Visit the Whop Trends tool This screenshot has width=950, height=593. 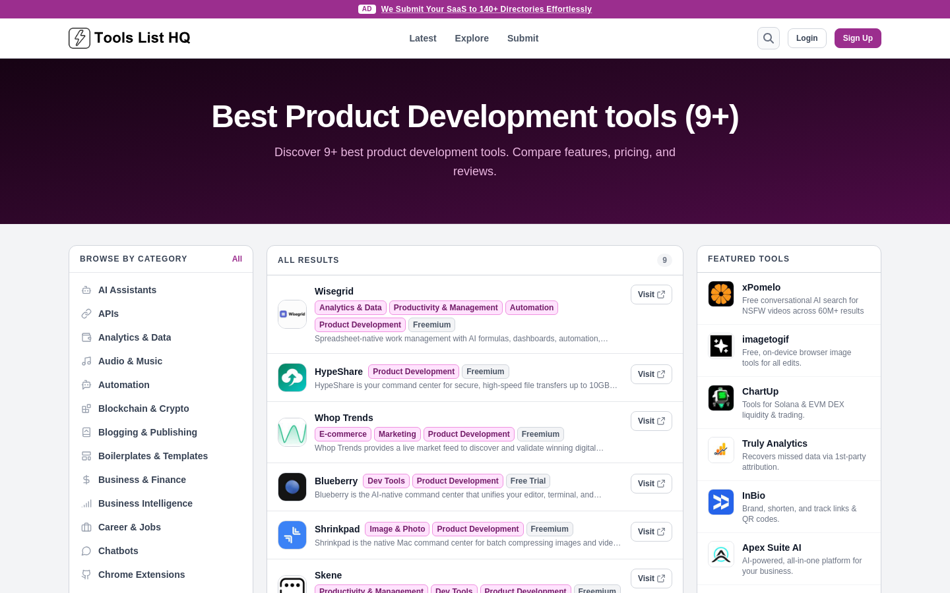click(651, 421)
